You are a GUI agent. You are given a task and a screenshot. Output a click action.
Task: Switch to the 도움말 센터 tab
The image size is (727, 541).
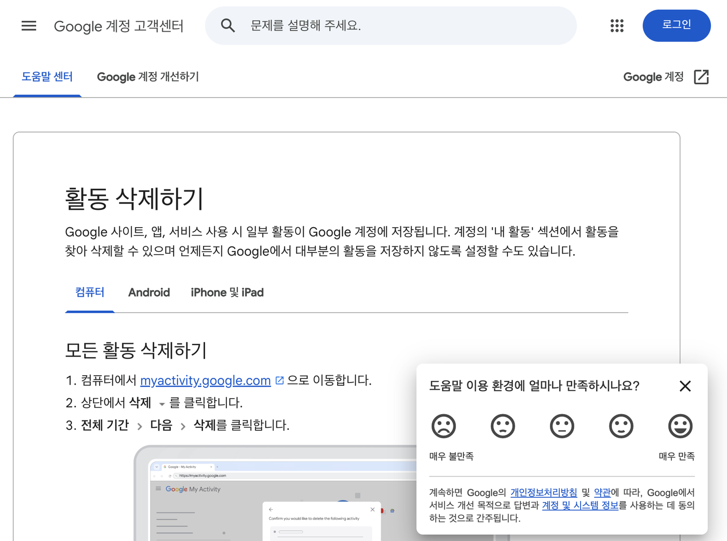47,77
